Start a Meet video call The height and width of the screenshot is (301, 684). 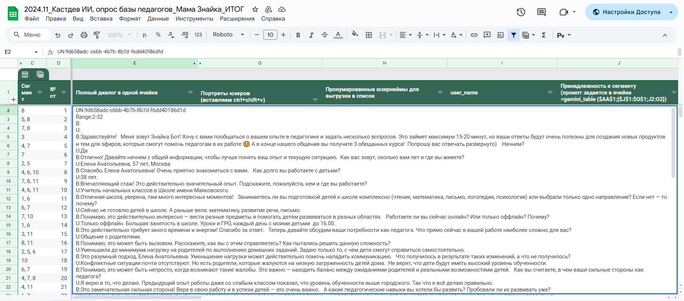tap(564, 12)
